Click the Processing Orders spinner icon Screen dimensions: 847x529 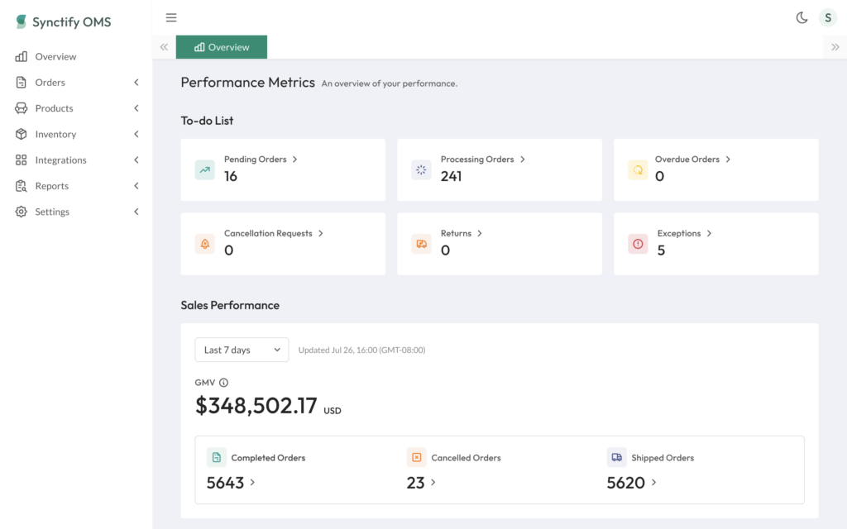coord(421,170)
